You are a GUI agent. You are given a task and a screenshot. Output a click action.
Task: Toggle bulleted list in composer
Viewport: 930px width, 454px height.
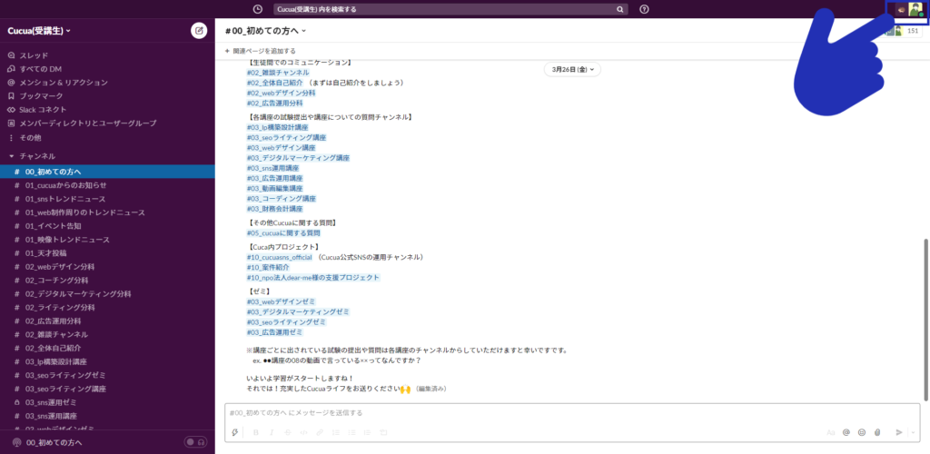pos(351,432)
